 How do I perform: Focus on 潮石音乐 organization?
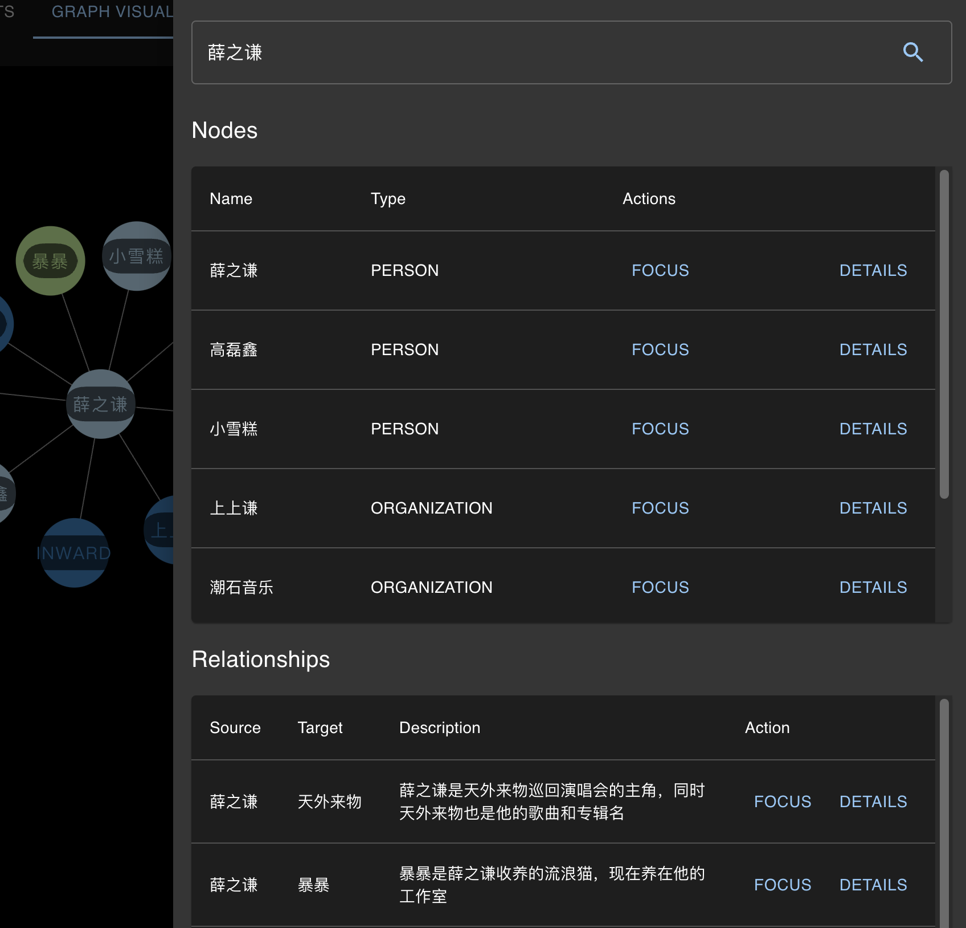click(660, 587)
